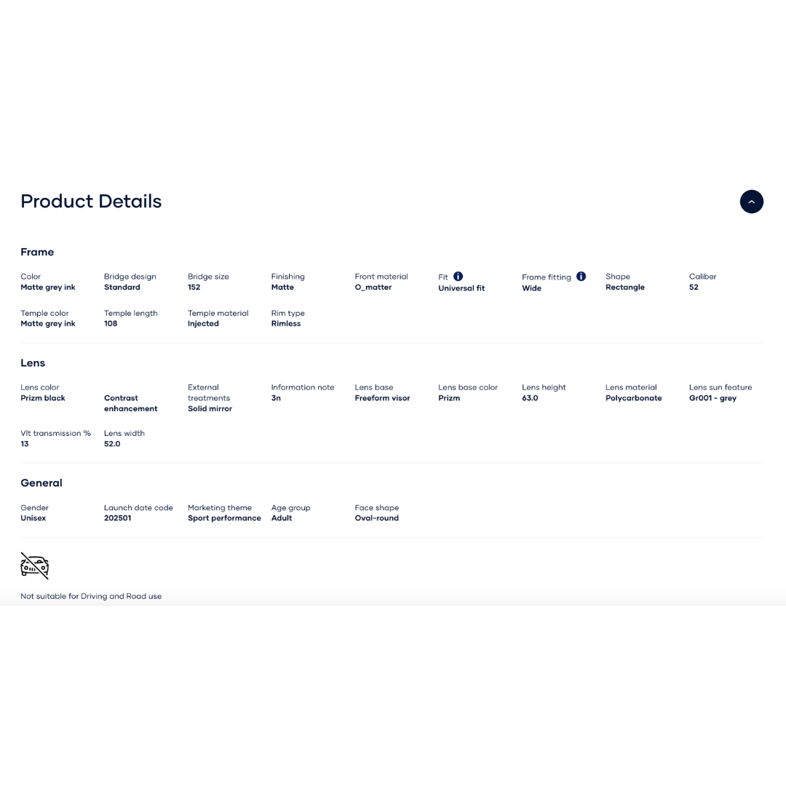Screen dimensions: 786x786
Task: Click the Gr001 - grey sun feature value
Action: 712,398
